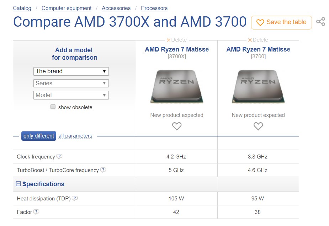This screenshot has width=329, height=226.
Task: Click the Add a model for comparison heading
Action: (x=74, y=54)
